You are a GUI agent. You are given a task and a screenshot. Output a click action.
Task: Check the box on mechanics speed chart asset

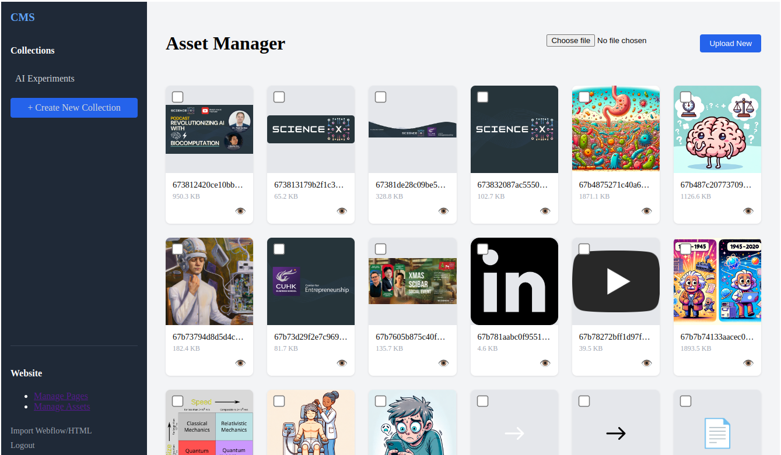tap(177, 401)
